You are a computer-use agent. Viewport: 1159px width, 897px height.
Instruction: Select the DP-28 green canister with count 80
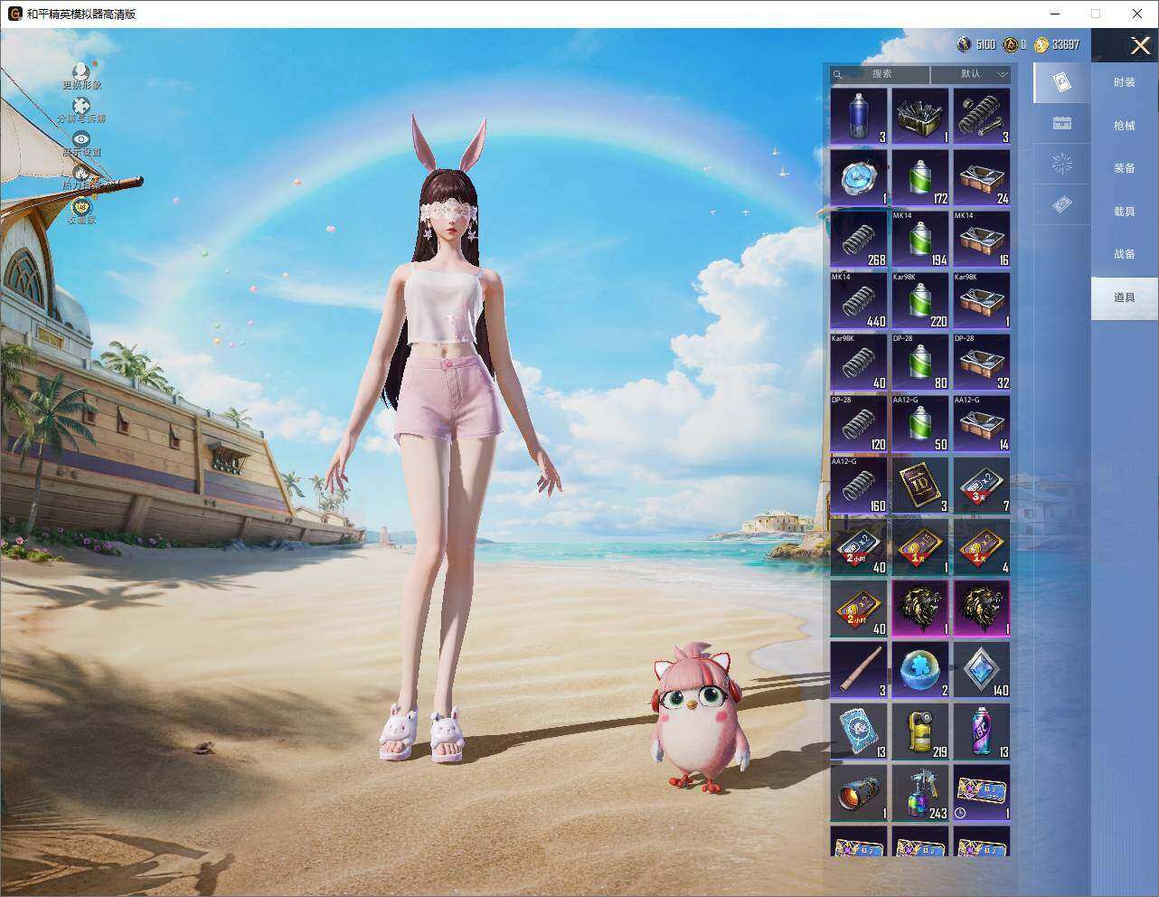[x=920, y=363]
